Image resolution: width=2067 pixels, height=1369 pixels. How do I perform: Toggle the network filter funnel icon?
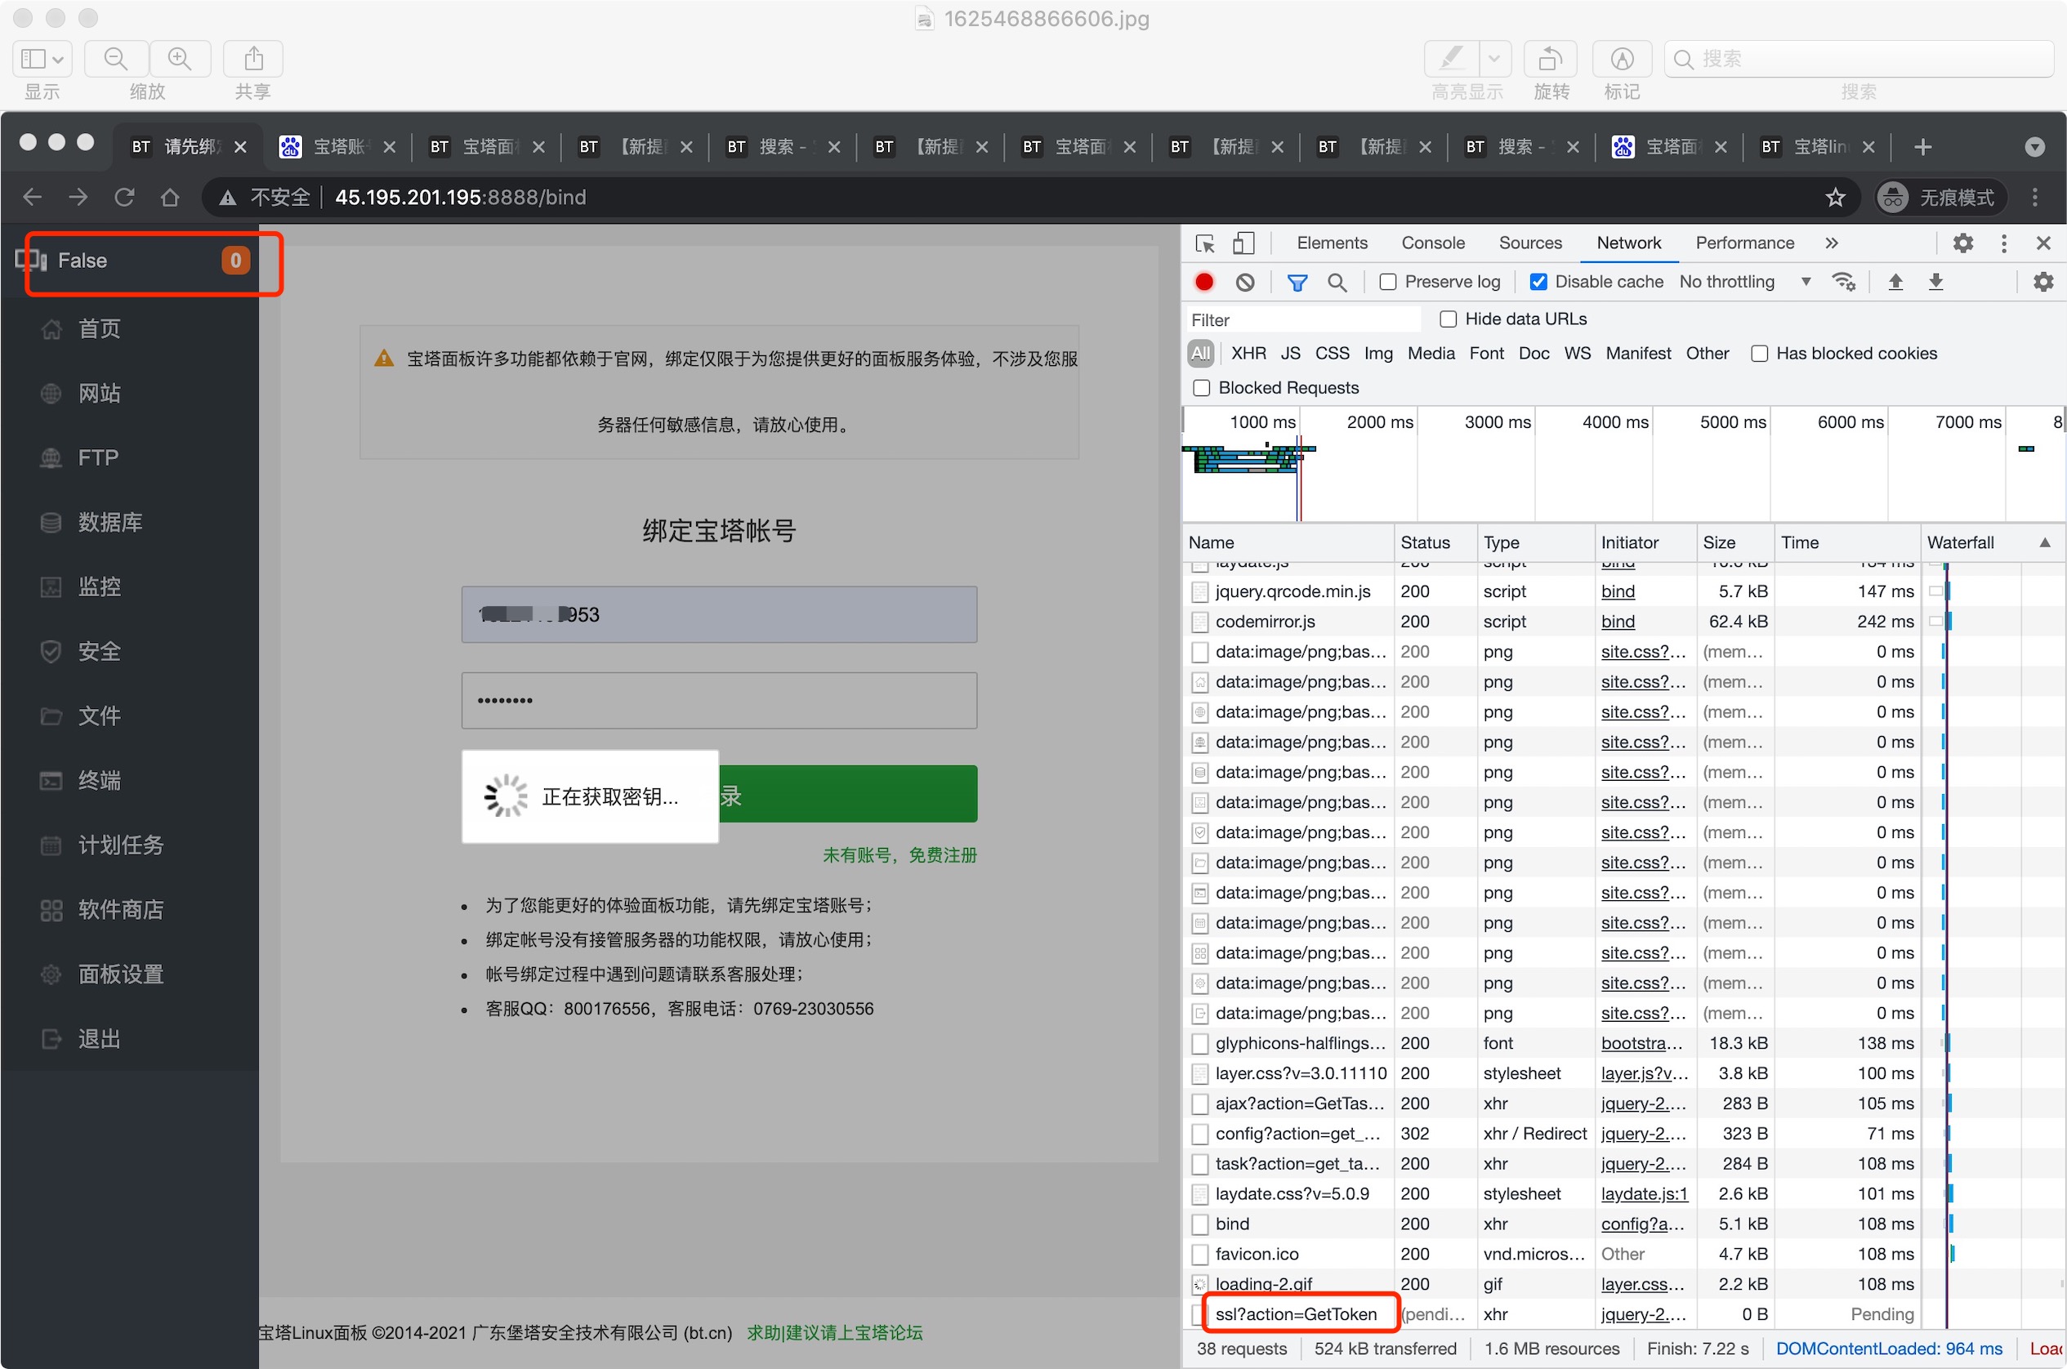(x=1297, y=282)
